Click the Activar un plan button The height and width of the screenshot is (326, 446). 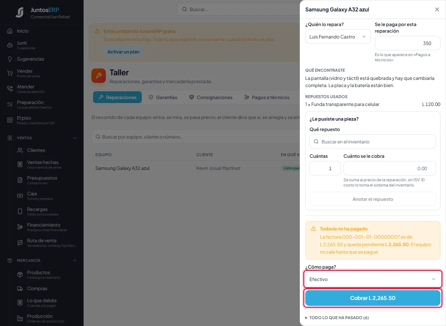point(123,52)
